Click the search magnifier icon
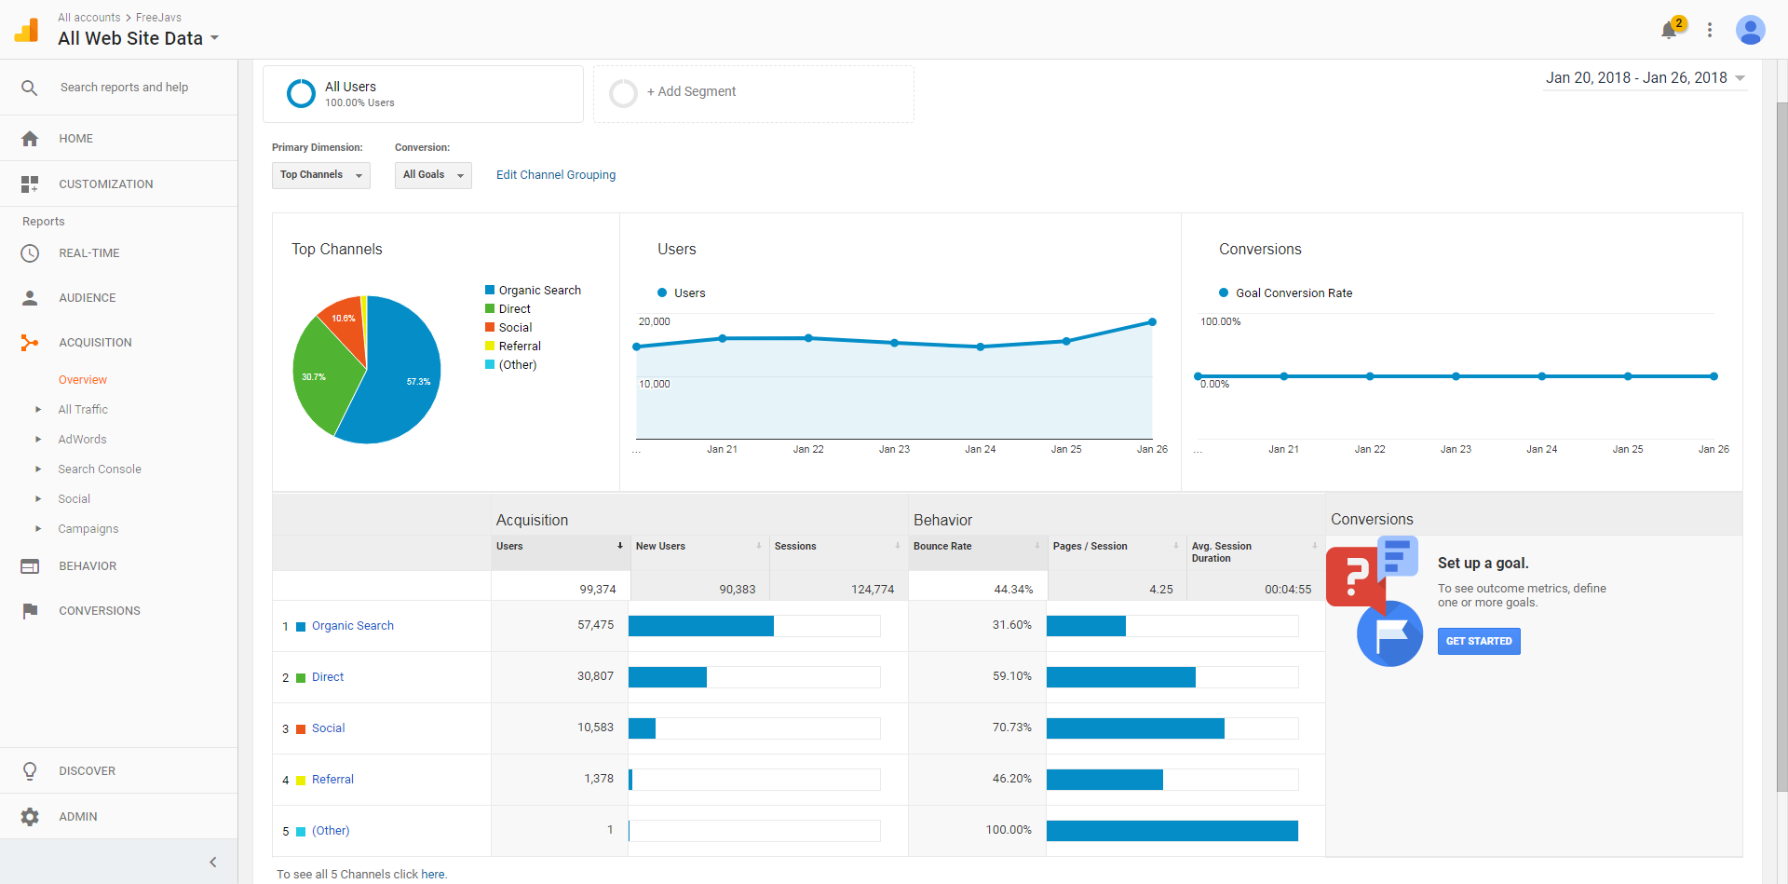The height and width of the screenshot is (884, 1788). (30, 88)
